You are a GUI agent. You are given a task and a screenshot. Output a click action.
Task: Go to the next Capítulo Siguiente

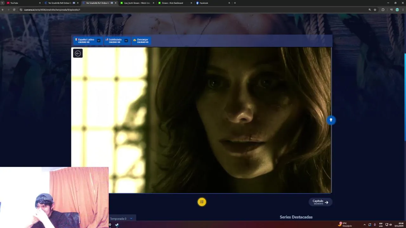click(320, 202)
